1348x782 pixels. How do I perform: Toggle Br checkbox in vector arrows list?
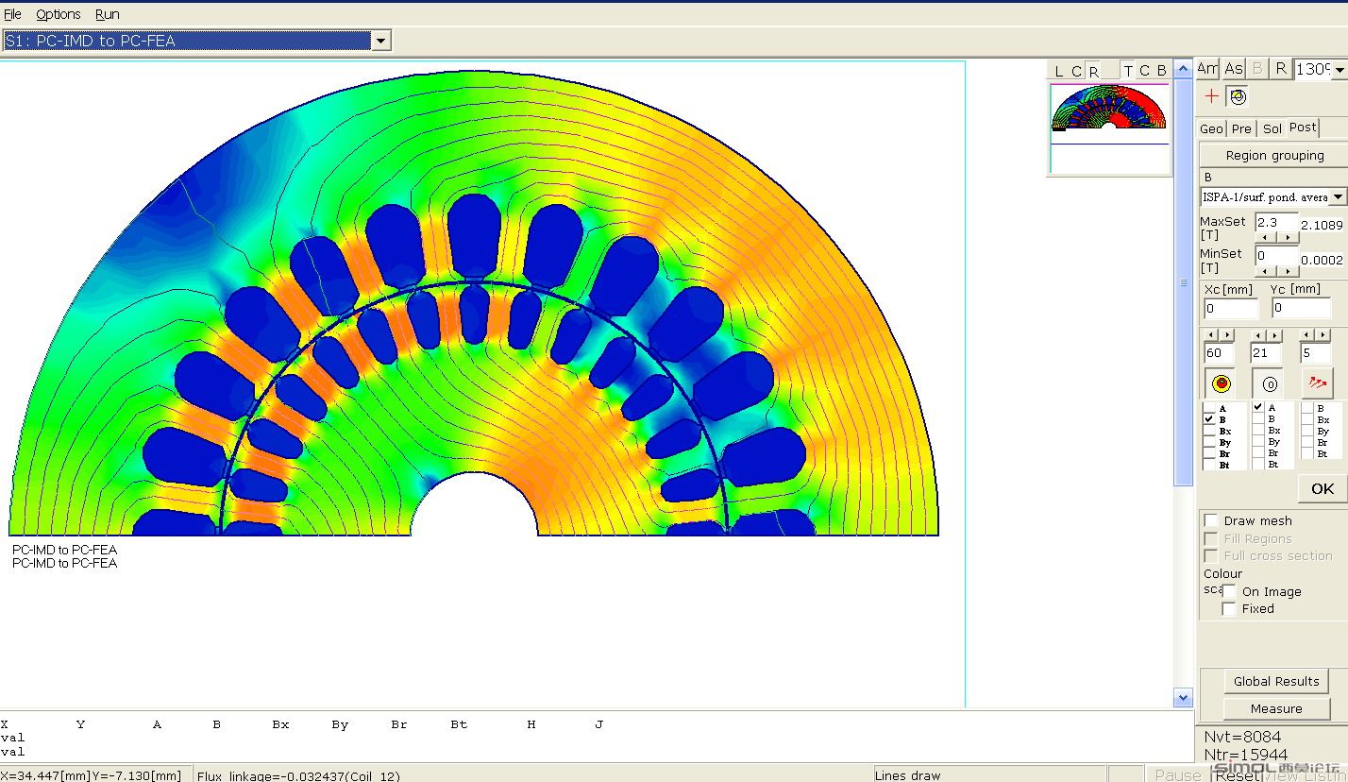point(1307,442)
